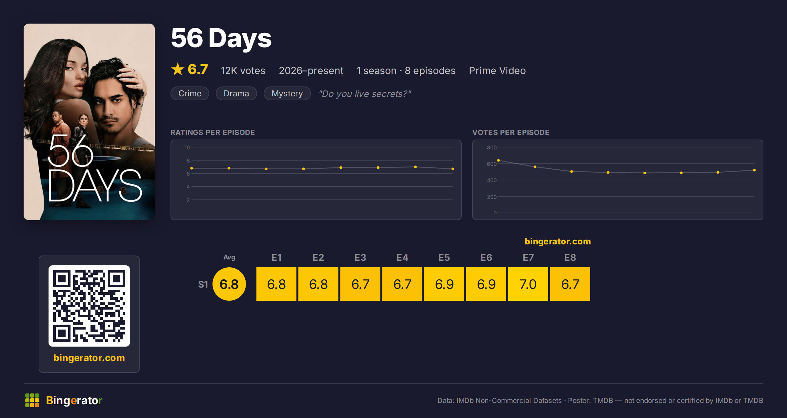The image size is (787, 418).
Task: Click the E6 column header
Action: pyautogui.click(x=486, y=257)
